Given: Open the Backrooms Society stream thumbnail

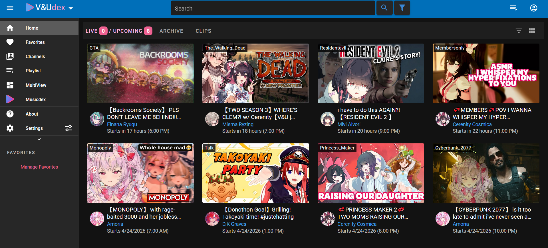Looking at the screenshot, I should click(x=140, y=73).
